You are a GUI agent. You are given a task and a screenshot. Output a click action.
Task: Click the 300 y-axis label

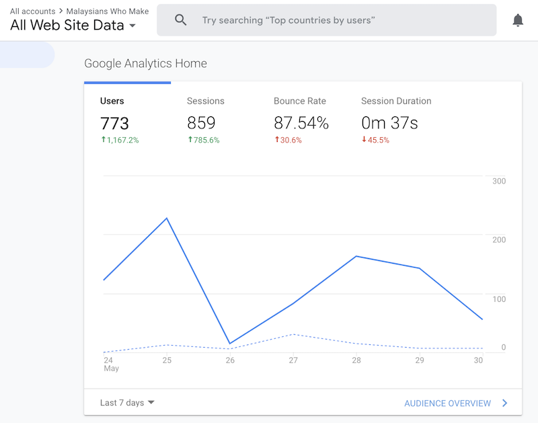499,181
